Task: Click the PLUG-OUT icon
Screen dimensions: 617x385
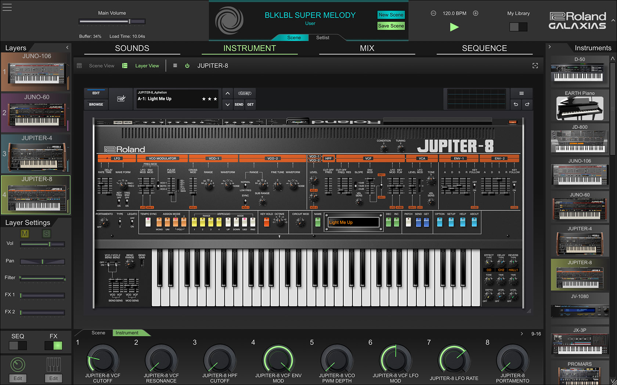Action: coord(245,93)
